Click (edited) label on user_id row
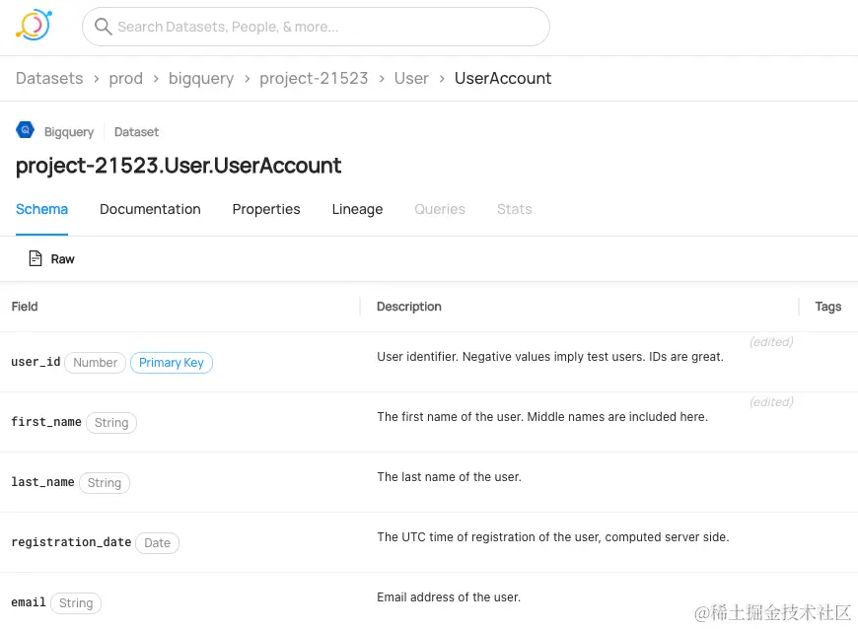Viewport: 858px width, 629px height. click(x=771, y=342)
